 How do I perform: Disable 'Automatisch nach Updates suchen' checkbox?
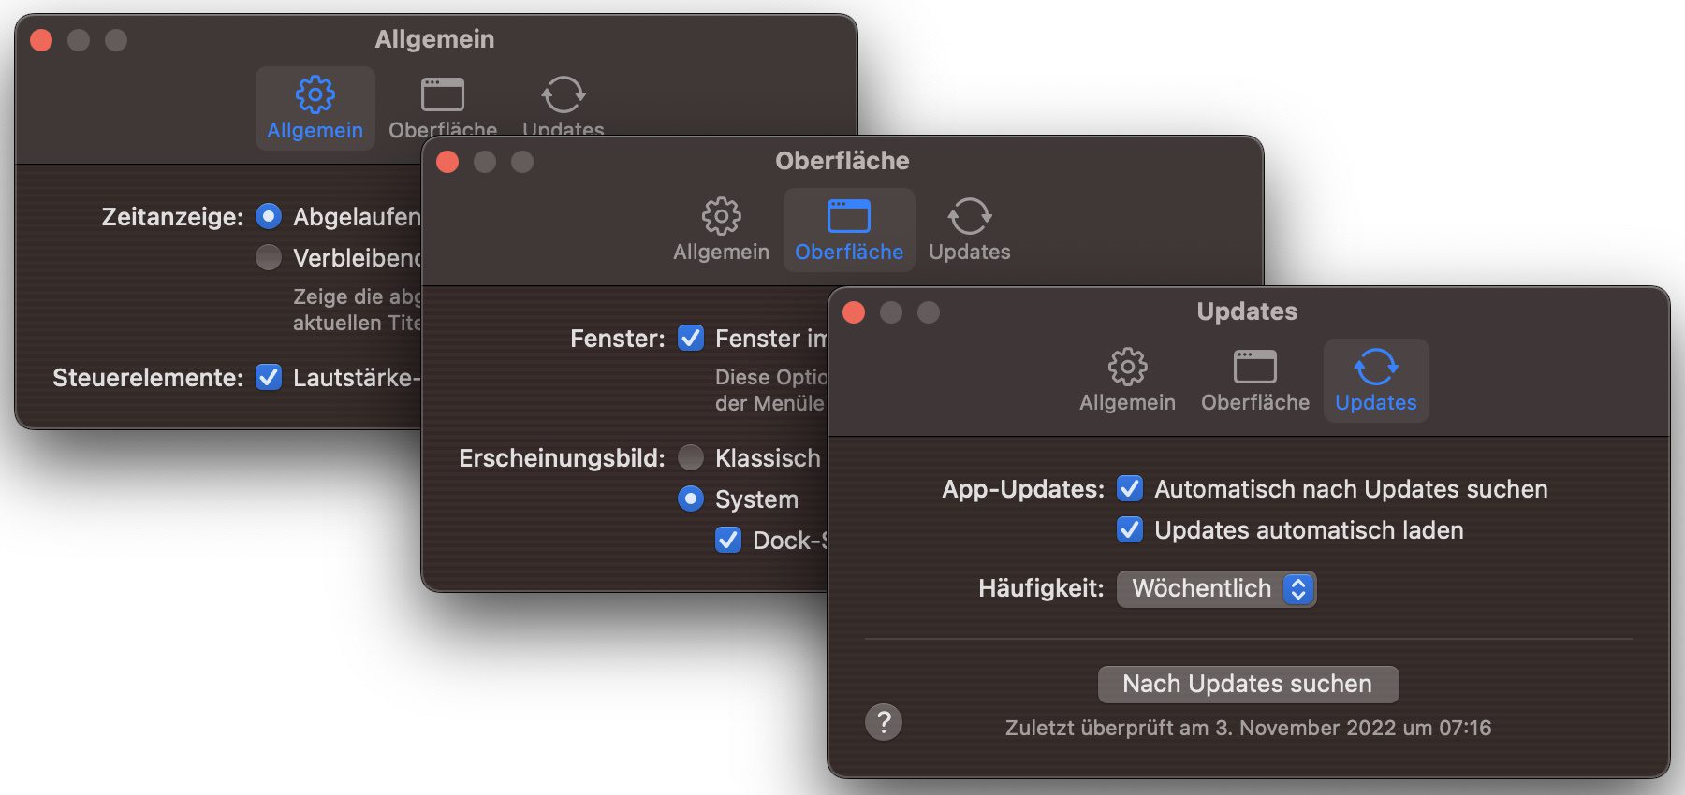[1130, 489]
